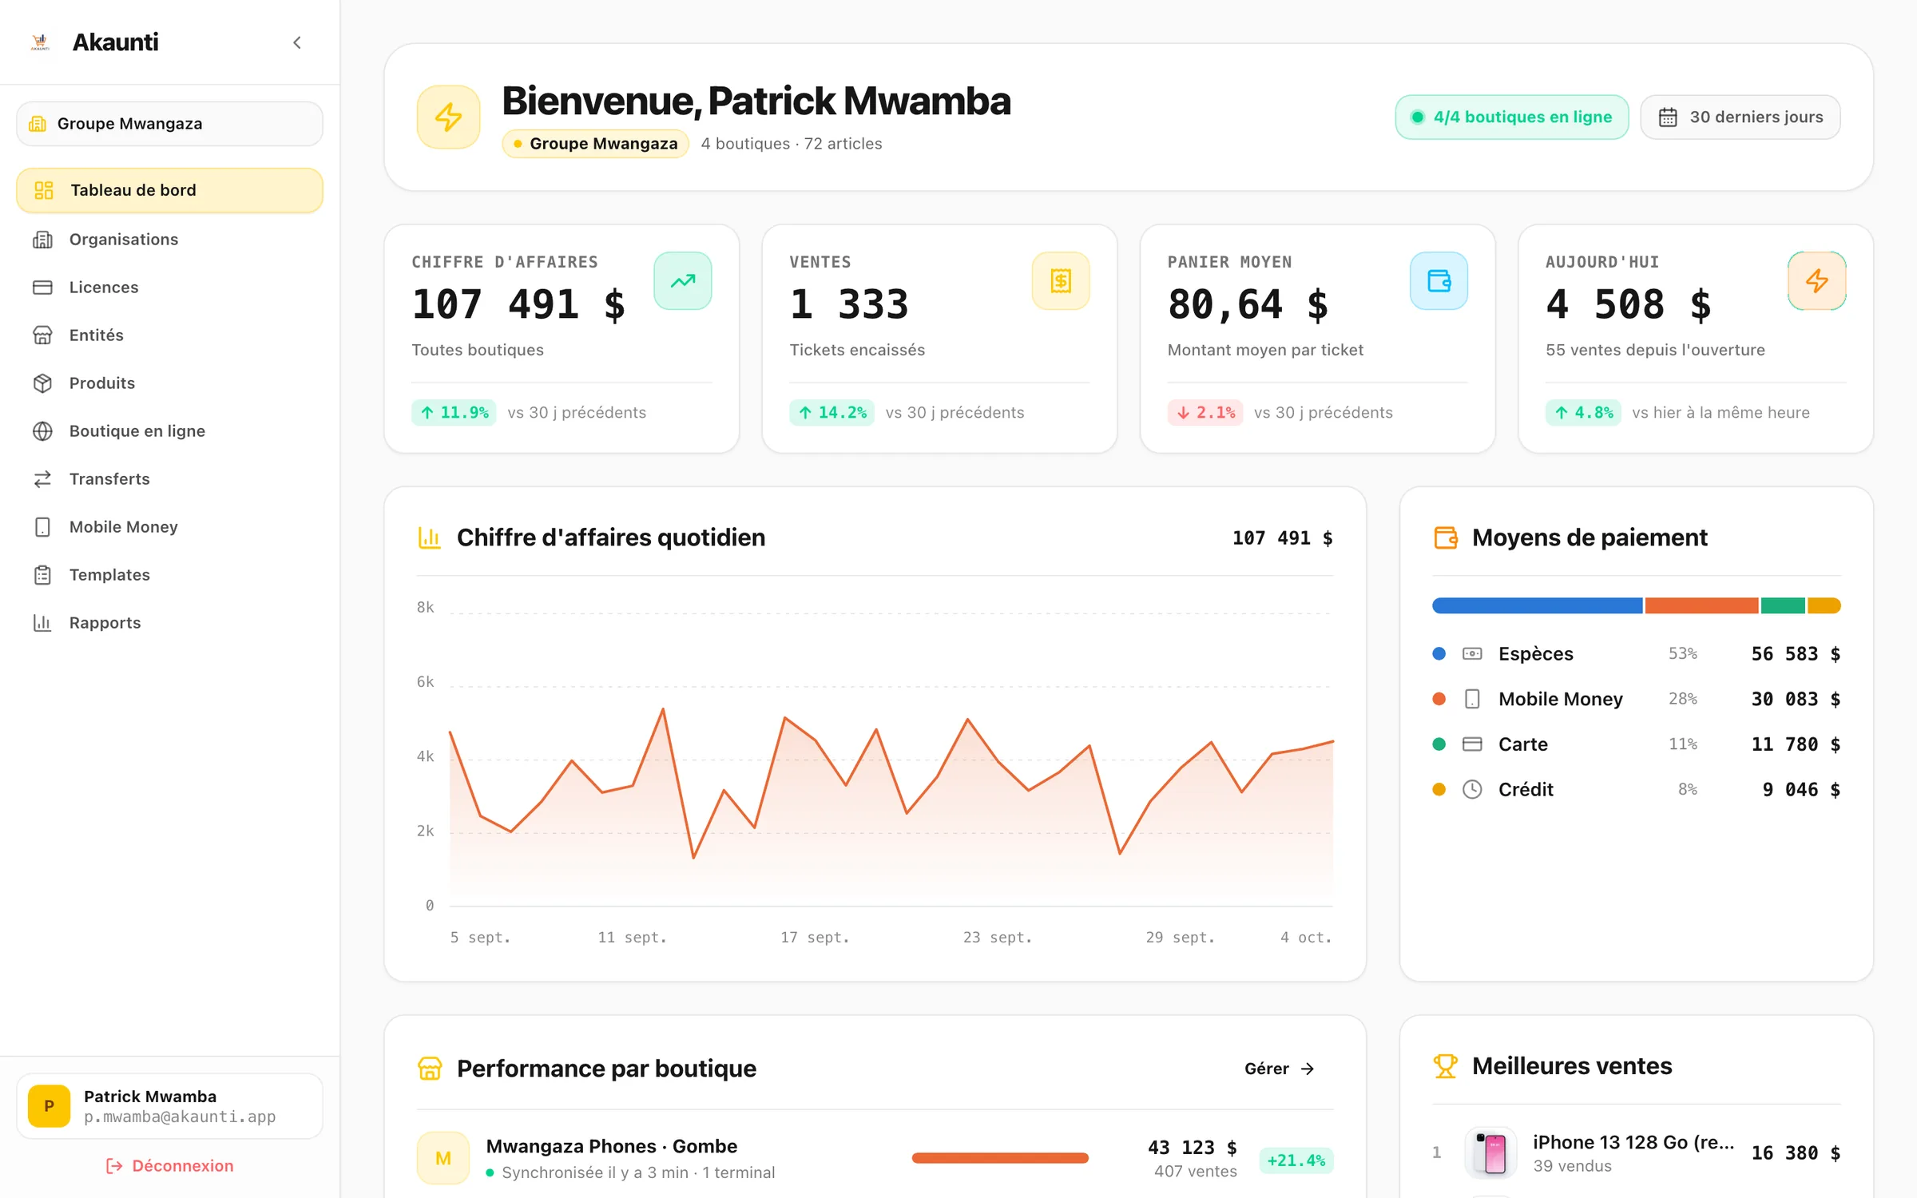Click the 11.9% revenue change badge
Screen dimensions: 1917x1198
tap(454, 413)
